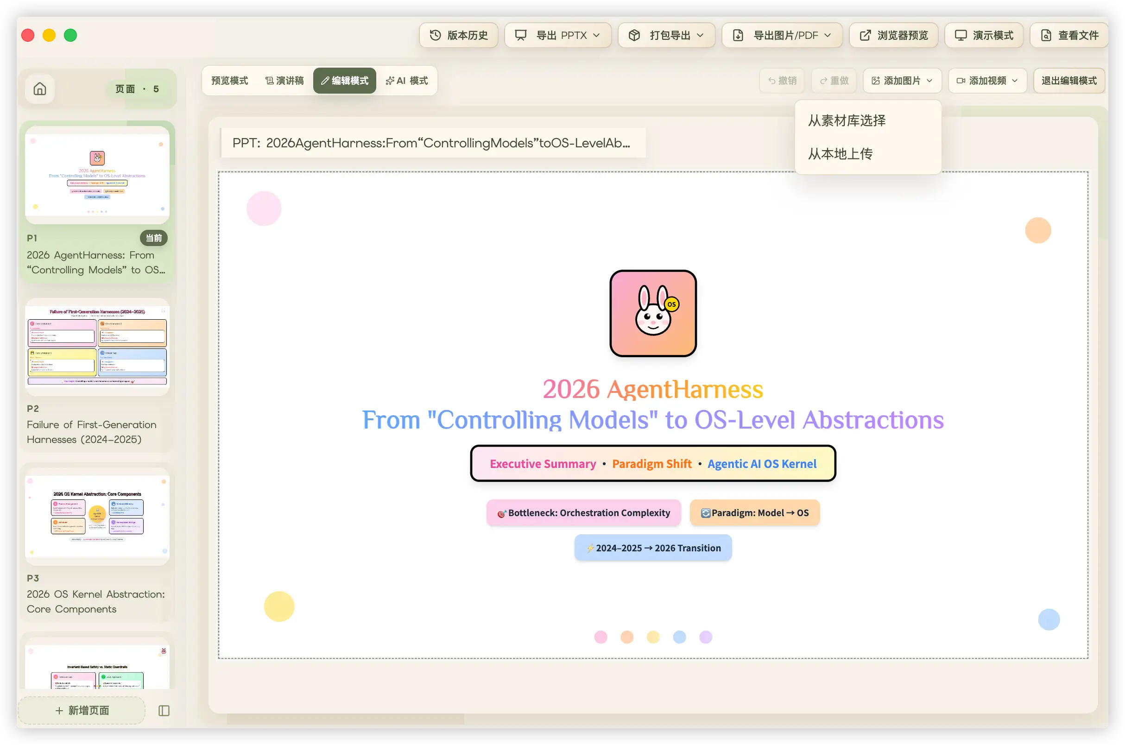Image resolution: width=1125 pixels, height=745 pixels.
Task: Click the rabbit OS logo on slide
Action: click(653, 314)
